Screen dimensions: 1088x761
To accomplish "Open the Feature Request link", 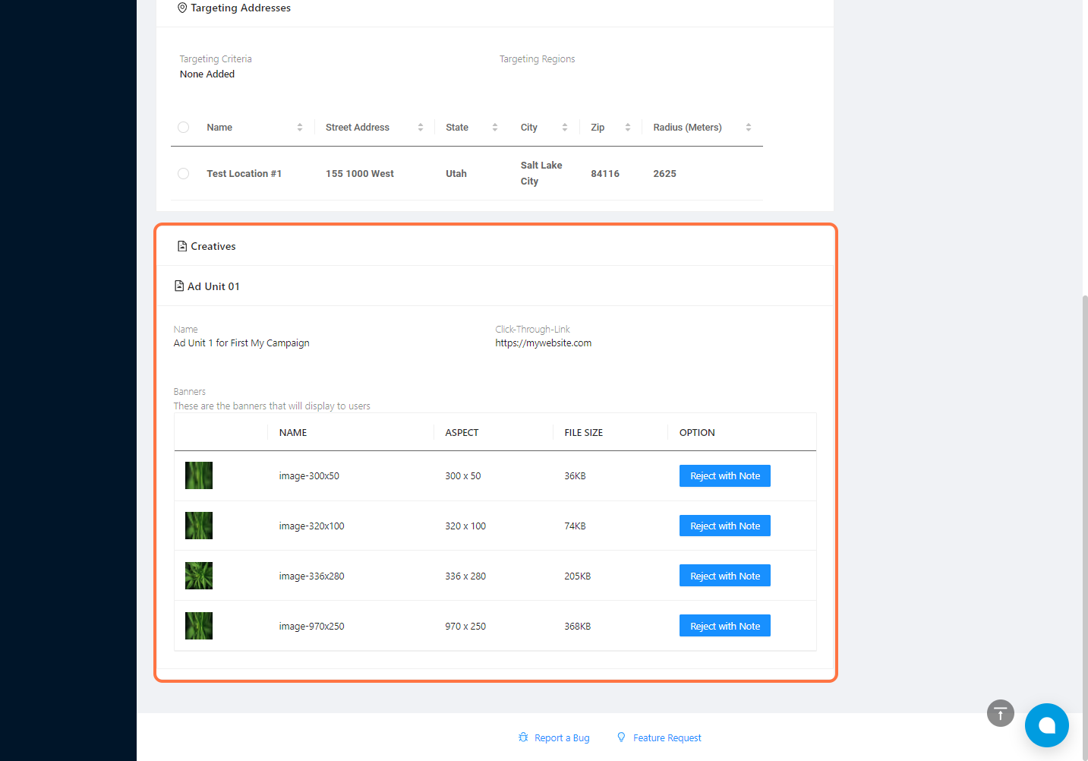I will (x=667, y=738).
